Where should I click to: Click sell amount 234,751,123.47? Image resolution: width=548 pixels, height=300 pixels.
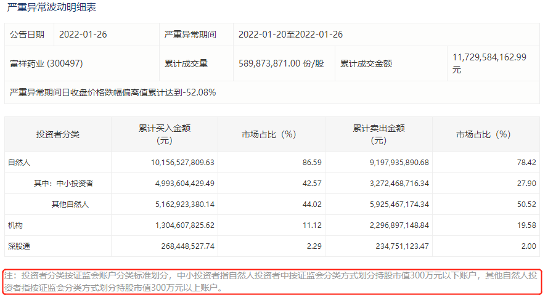402,246
